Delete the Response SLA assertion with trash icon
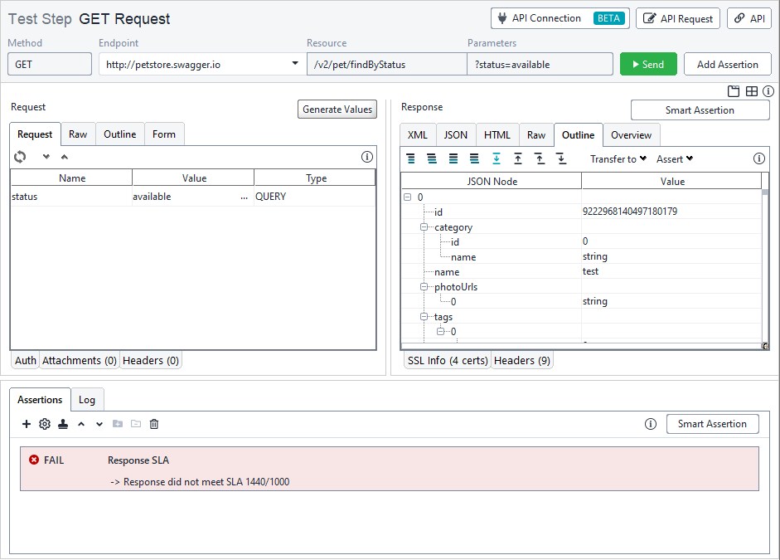 [x=154, y=423]
